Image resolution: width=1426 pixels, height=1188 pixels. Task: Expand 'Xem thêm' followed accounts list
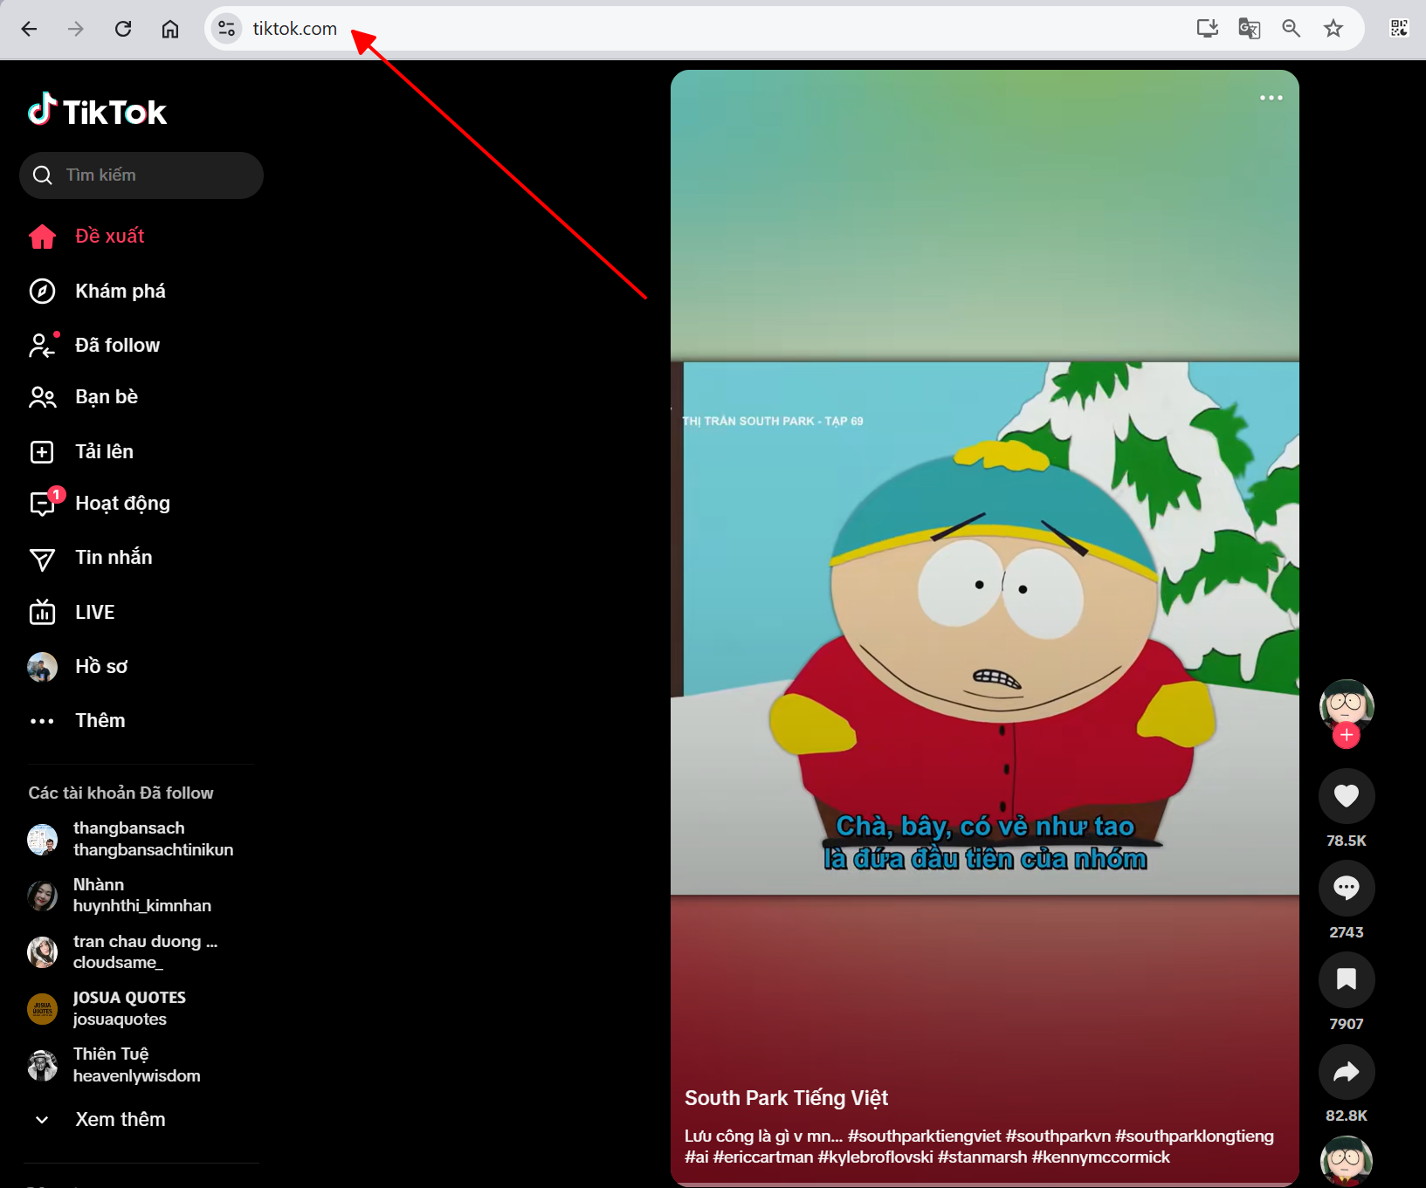click(120, 1119)
